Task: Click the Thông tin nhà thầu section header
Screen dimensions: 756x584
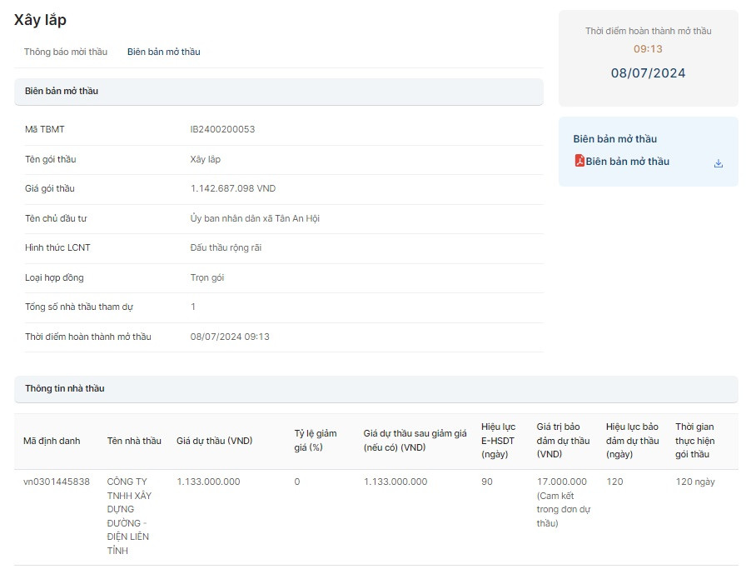Action: coord(64,388)
